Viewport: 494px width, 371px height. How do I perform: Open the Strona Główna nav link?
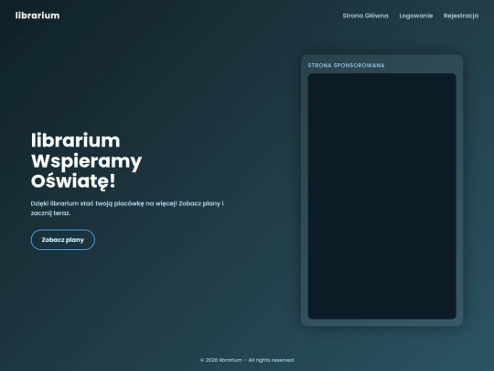click(x=365, y=16)
